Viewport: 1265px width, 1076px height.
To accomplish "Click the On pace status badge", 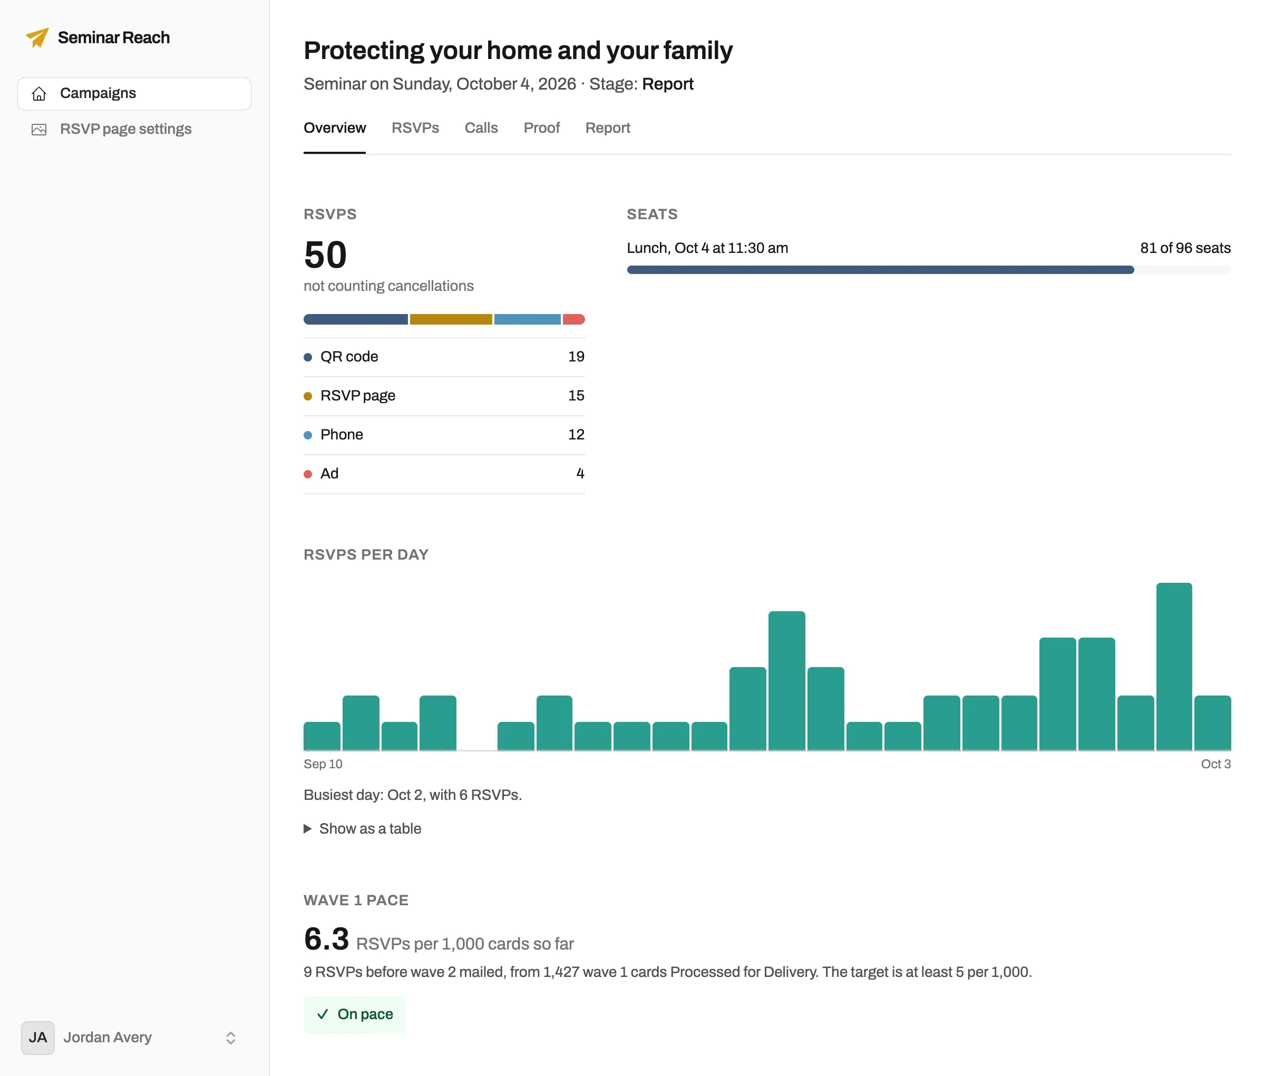I will (355, 1014).
